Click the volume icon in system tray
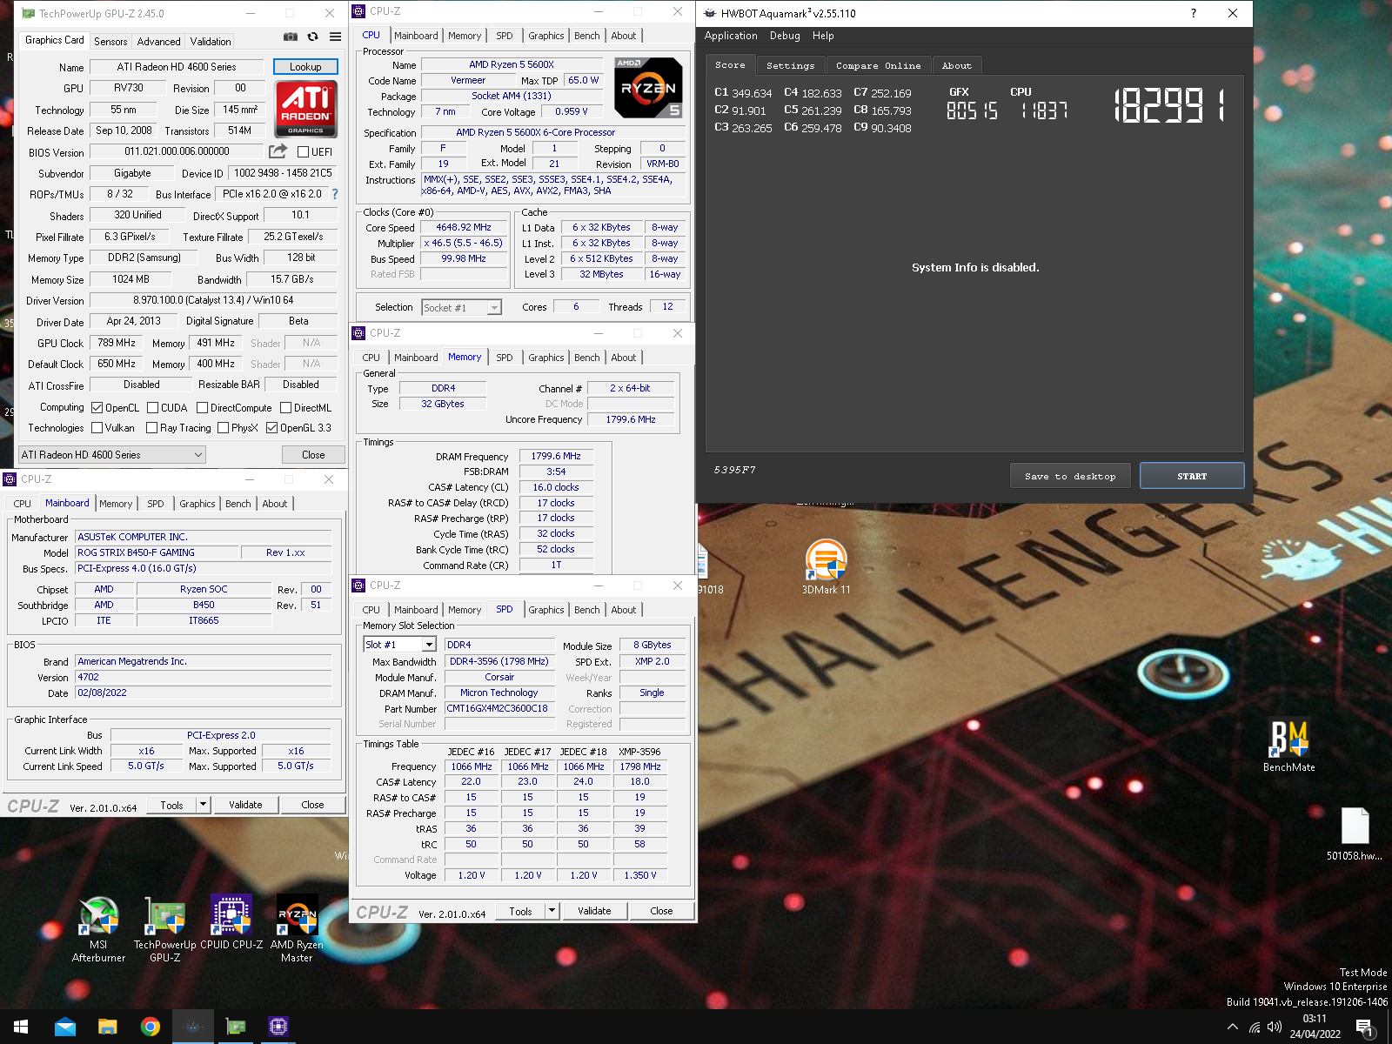Screen dimensions: 1392x1044 [1275, 1027]
